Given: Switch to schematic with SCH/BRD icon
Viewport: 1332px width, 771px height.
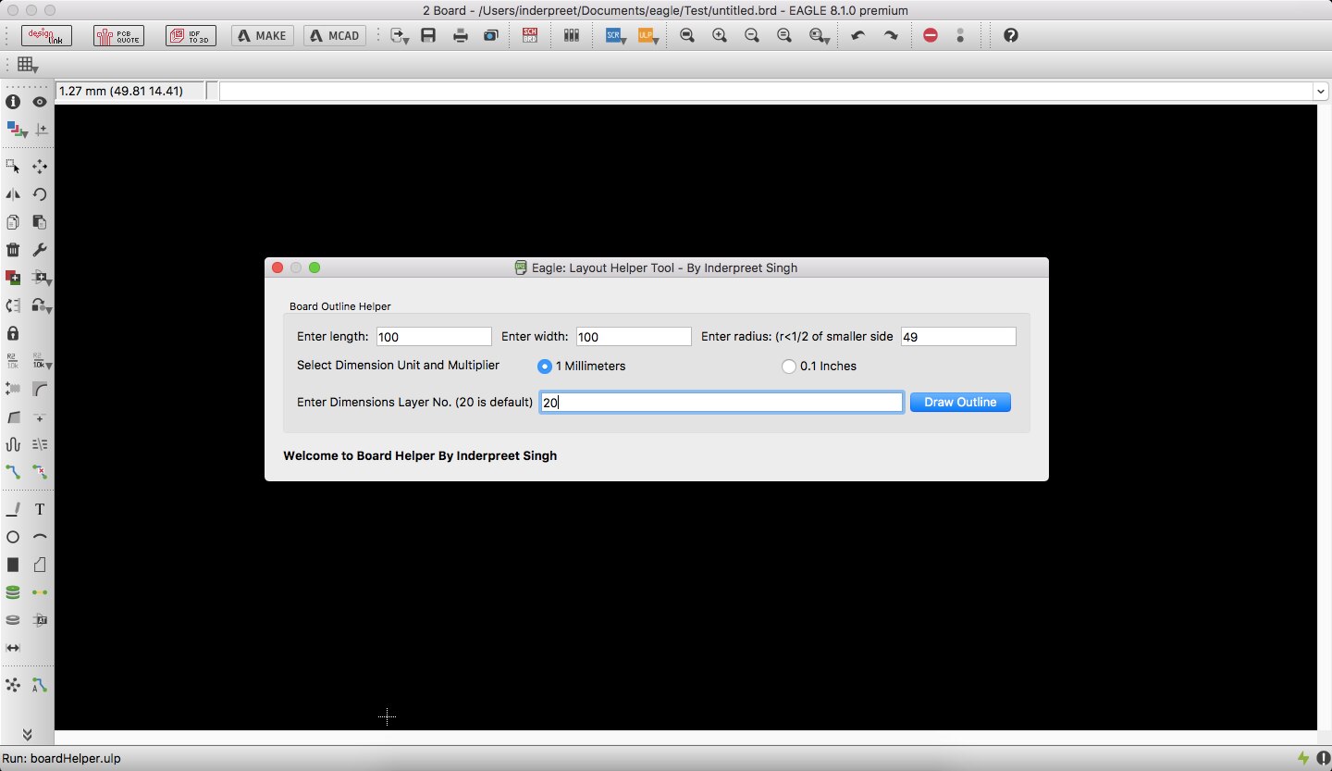Looking at the screenshot, I should click(530, 35).
